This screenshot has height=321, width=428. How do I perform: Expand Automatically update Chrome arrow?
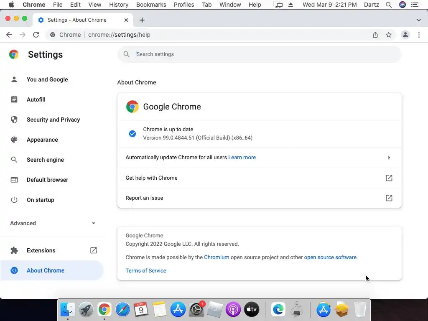point(389,158)
